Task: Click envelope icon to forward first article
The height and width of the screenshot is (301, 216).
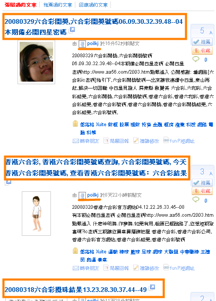Action: coord(75,141)
